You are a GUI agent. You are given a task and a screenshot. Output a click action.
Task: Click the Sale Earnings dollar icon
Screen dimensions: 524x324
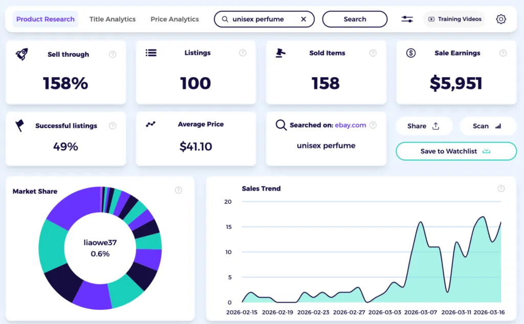(411, 53)
